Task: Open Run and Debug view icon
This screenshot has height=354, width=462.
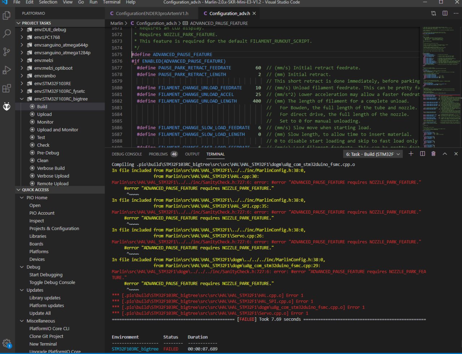Action: click(x=6, y=70)
